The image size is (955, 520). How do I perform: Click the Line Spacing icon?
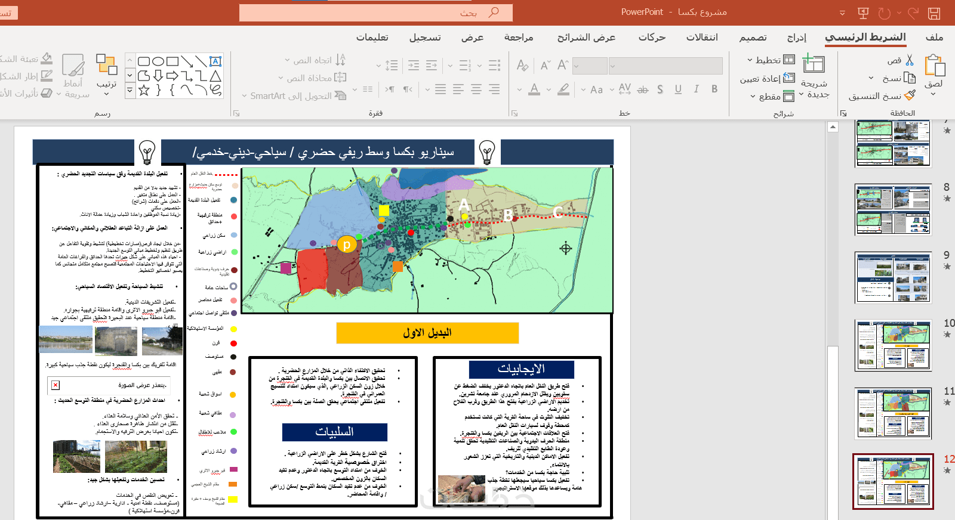(x=392, y=65)
